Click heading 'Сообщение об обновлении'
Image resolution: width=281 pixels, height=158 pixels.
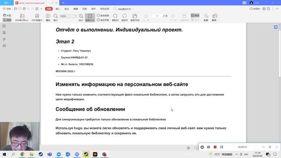point(90,109)
